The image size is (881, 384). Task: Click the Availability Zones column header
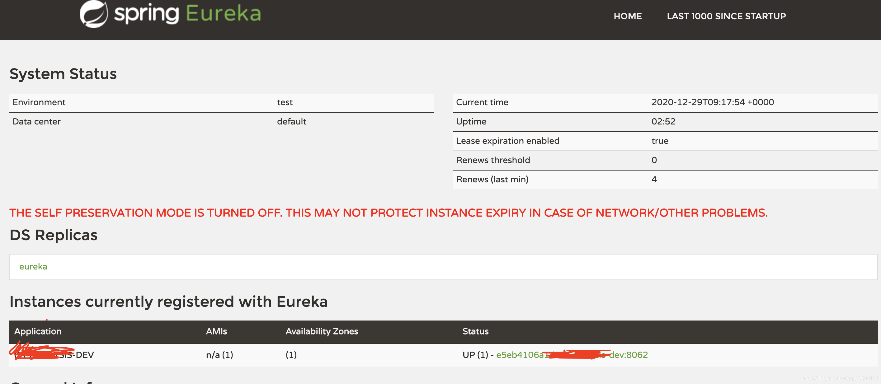tap(322, 331)
